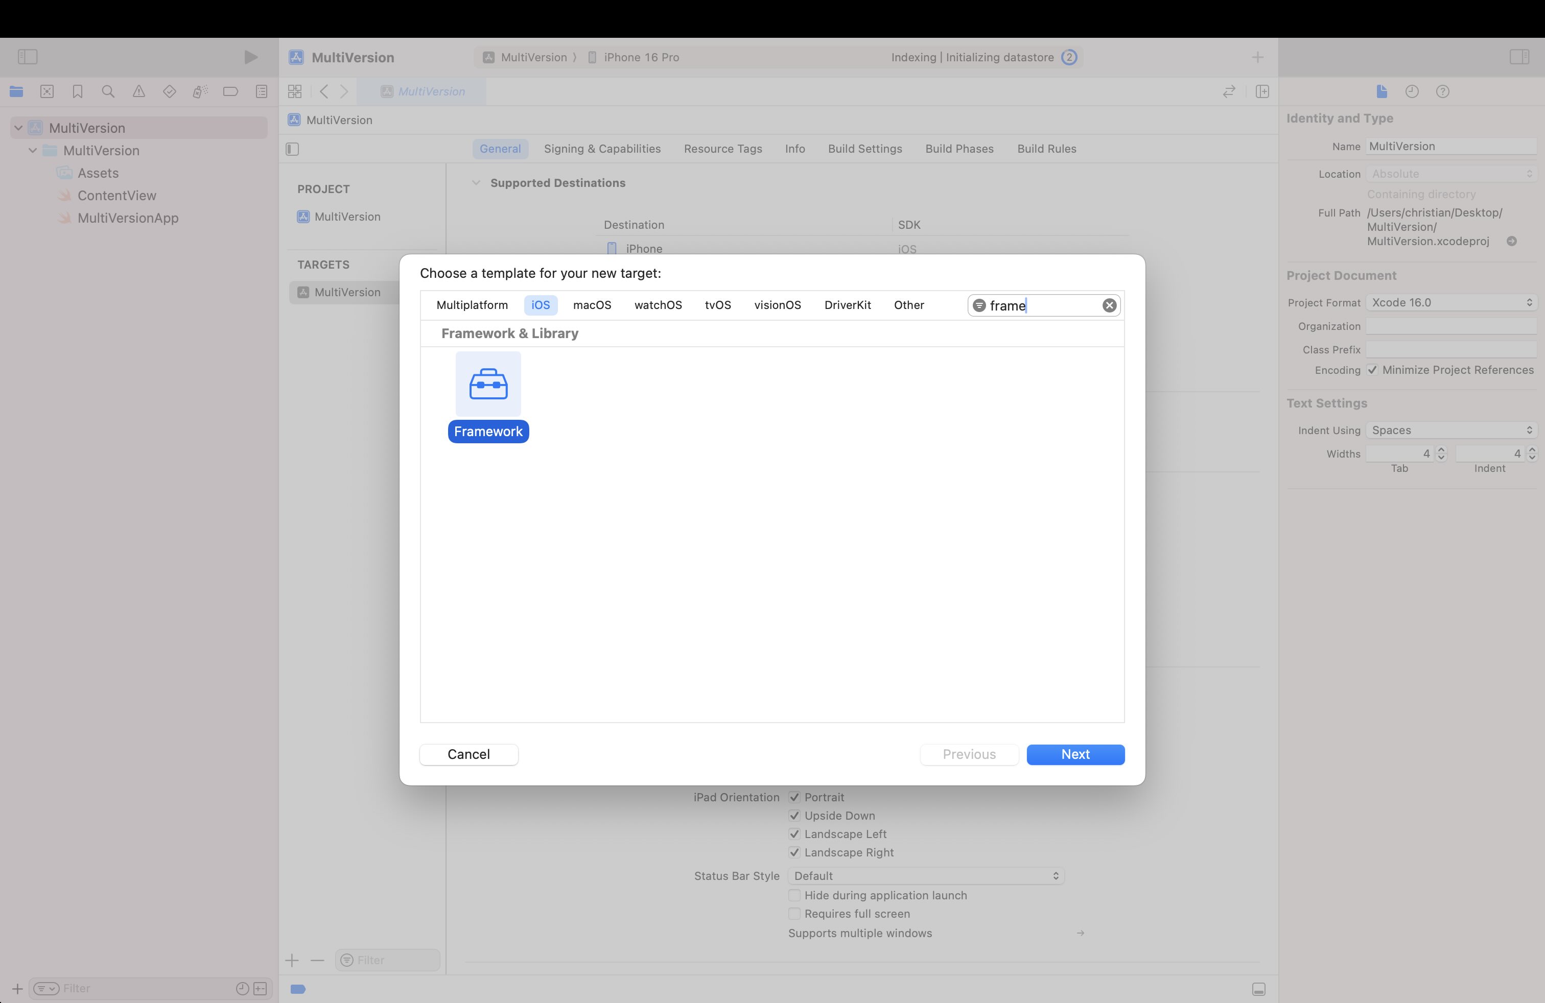
Task: Open the Find navigator magnifier icon
Action: pos(108,91)
